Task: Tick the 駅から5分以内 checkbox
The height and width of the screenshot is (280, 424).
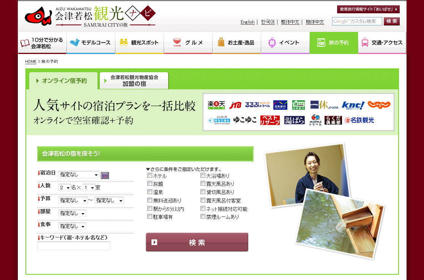Action: coord(150,208)
